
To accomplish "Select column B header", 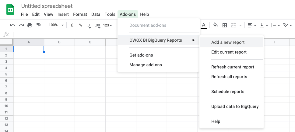I will (59, 42).
